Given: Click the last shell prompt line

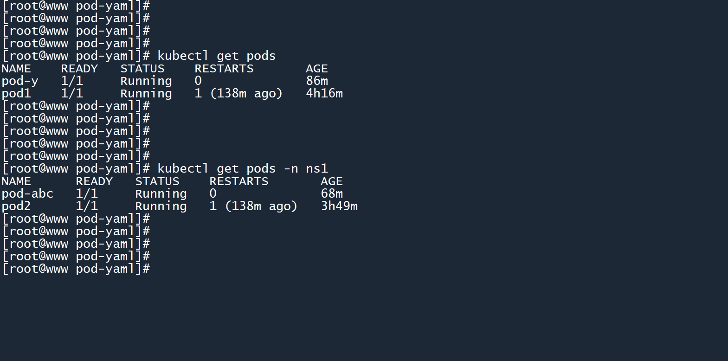Looking at the screenshot, I should click(76, 269).
